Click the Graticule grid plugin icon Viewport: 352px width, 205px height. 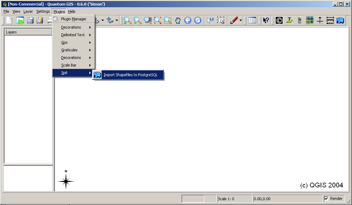[x=310, y=20]
